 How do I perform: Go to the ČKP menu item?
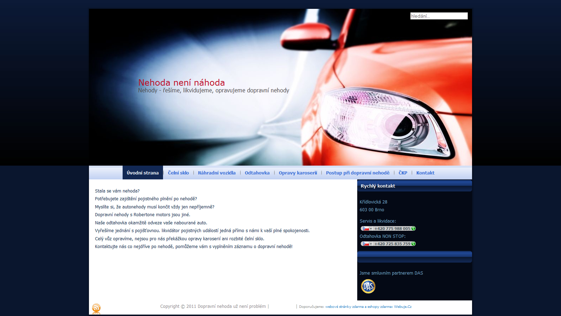coord(403,173)
